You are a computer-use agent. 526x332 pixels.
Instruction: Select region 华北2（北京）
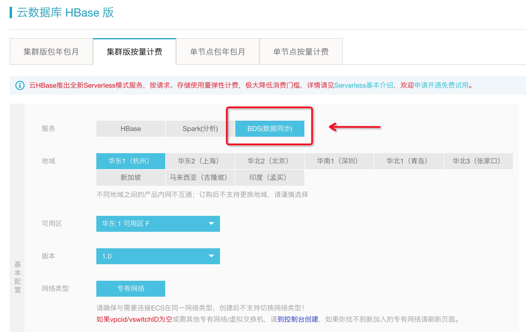(270, 161)
